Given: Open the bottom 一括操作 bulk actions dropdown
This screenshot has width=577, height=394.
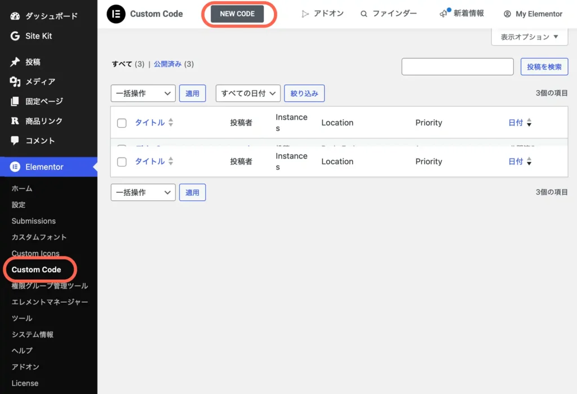Looking at the screenshot, I should click(143, 192).
